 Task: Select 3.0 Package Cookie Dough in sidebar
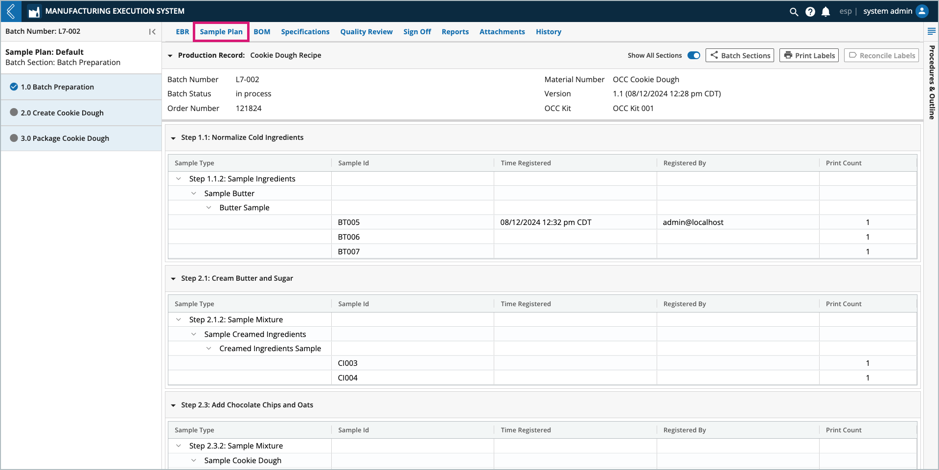81,138
